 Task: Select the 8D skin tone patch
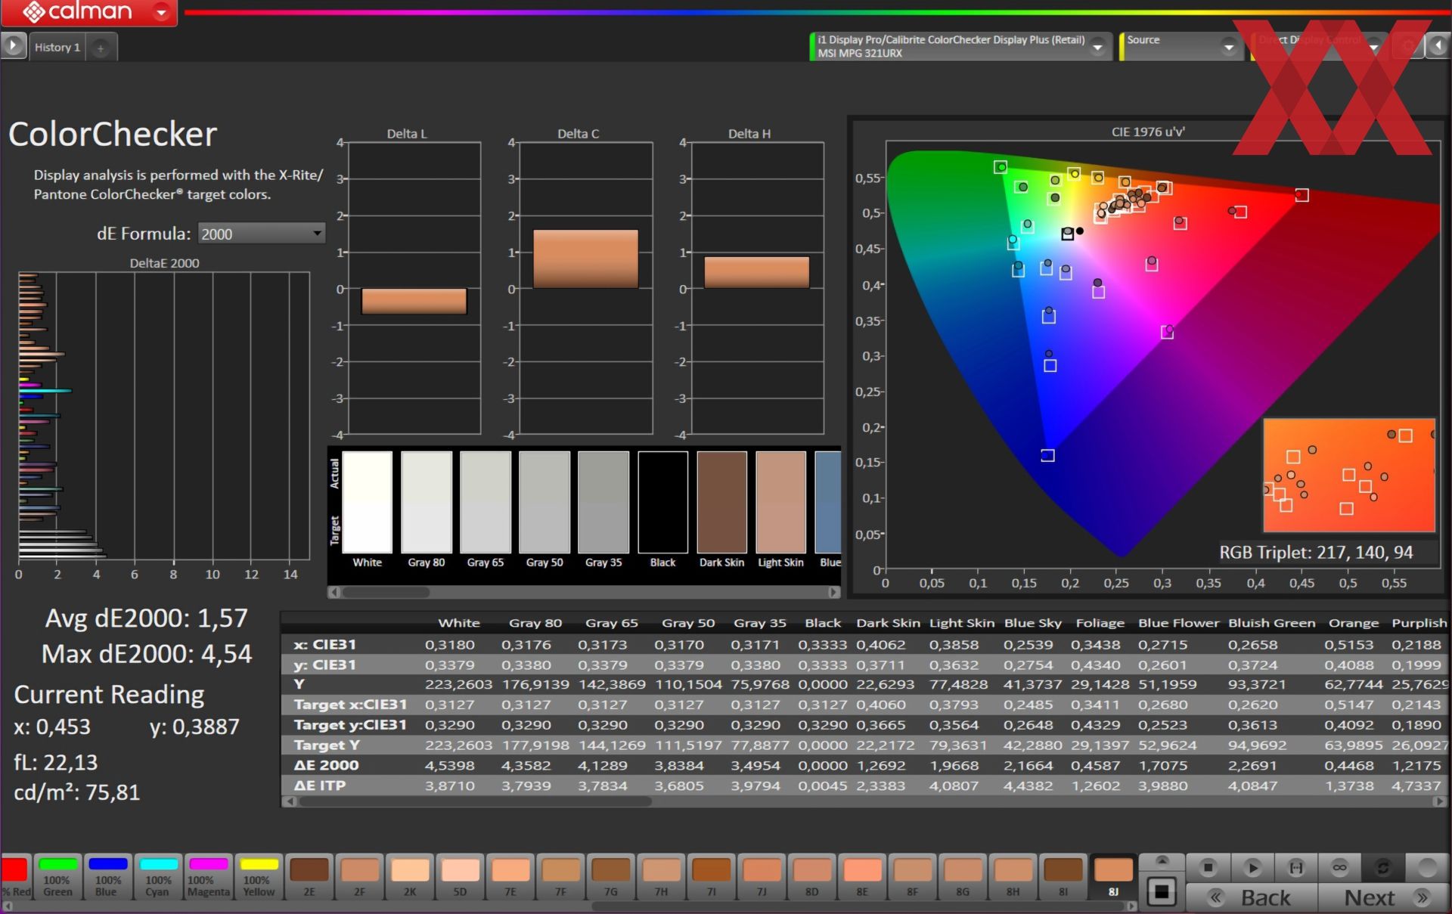[x=811, y=877]
